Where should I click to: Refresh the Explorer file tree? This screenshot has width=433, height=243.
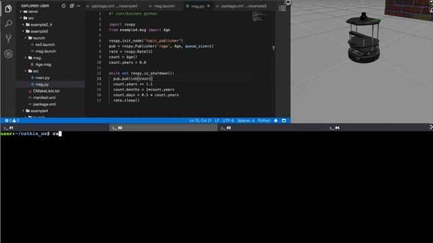(x=64, y=6)
